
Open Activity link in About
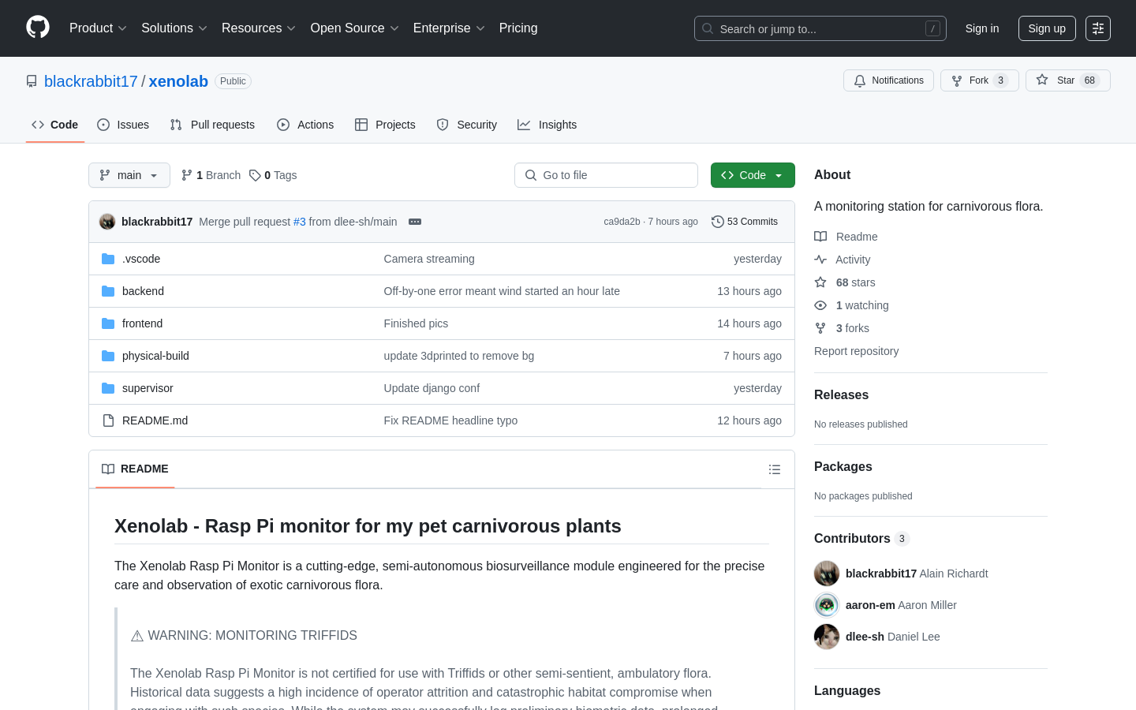click(x=843, y=260)
